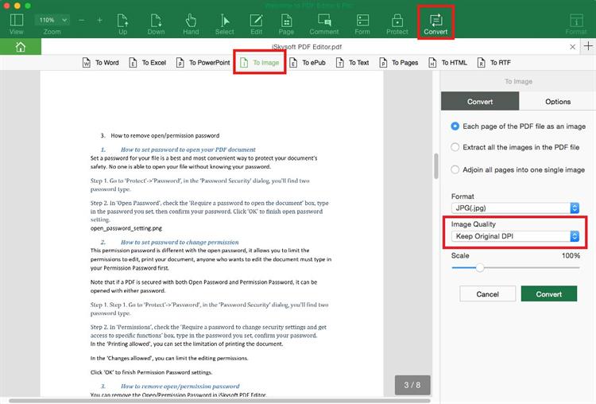Switch to the Convert tab
596x404 pixels.
480,102
